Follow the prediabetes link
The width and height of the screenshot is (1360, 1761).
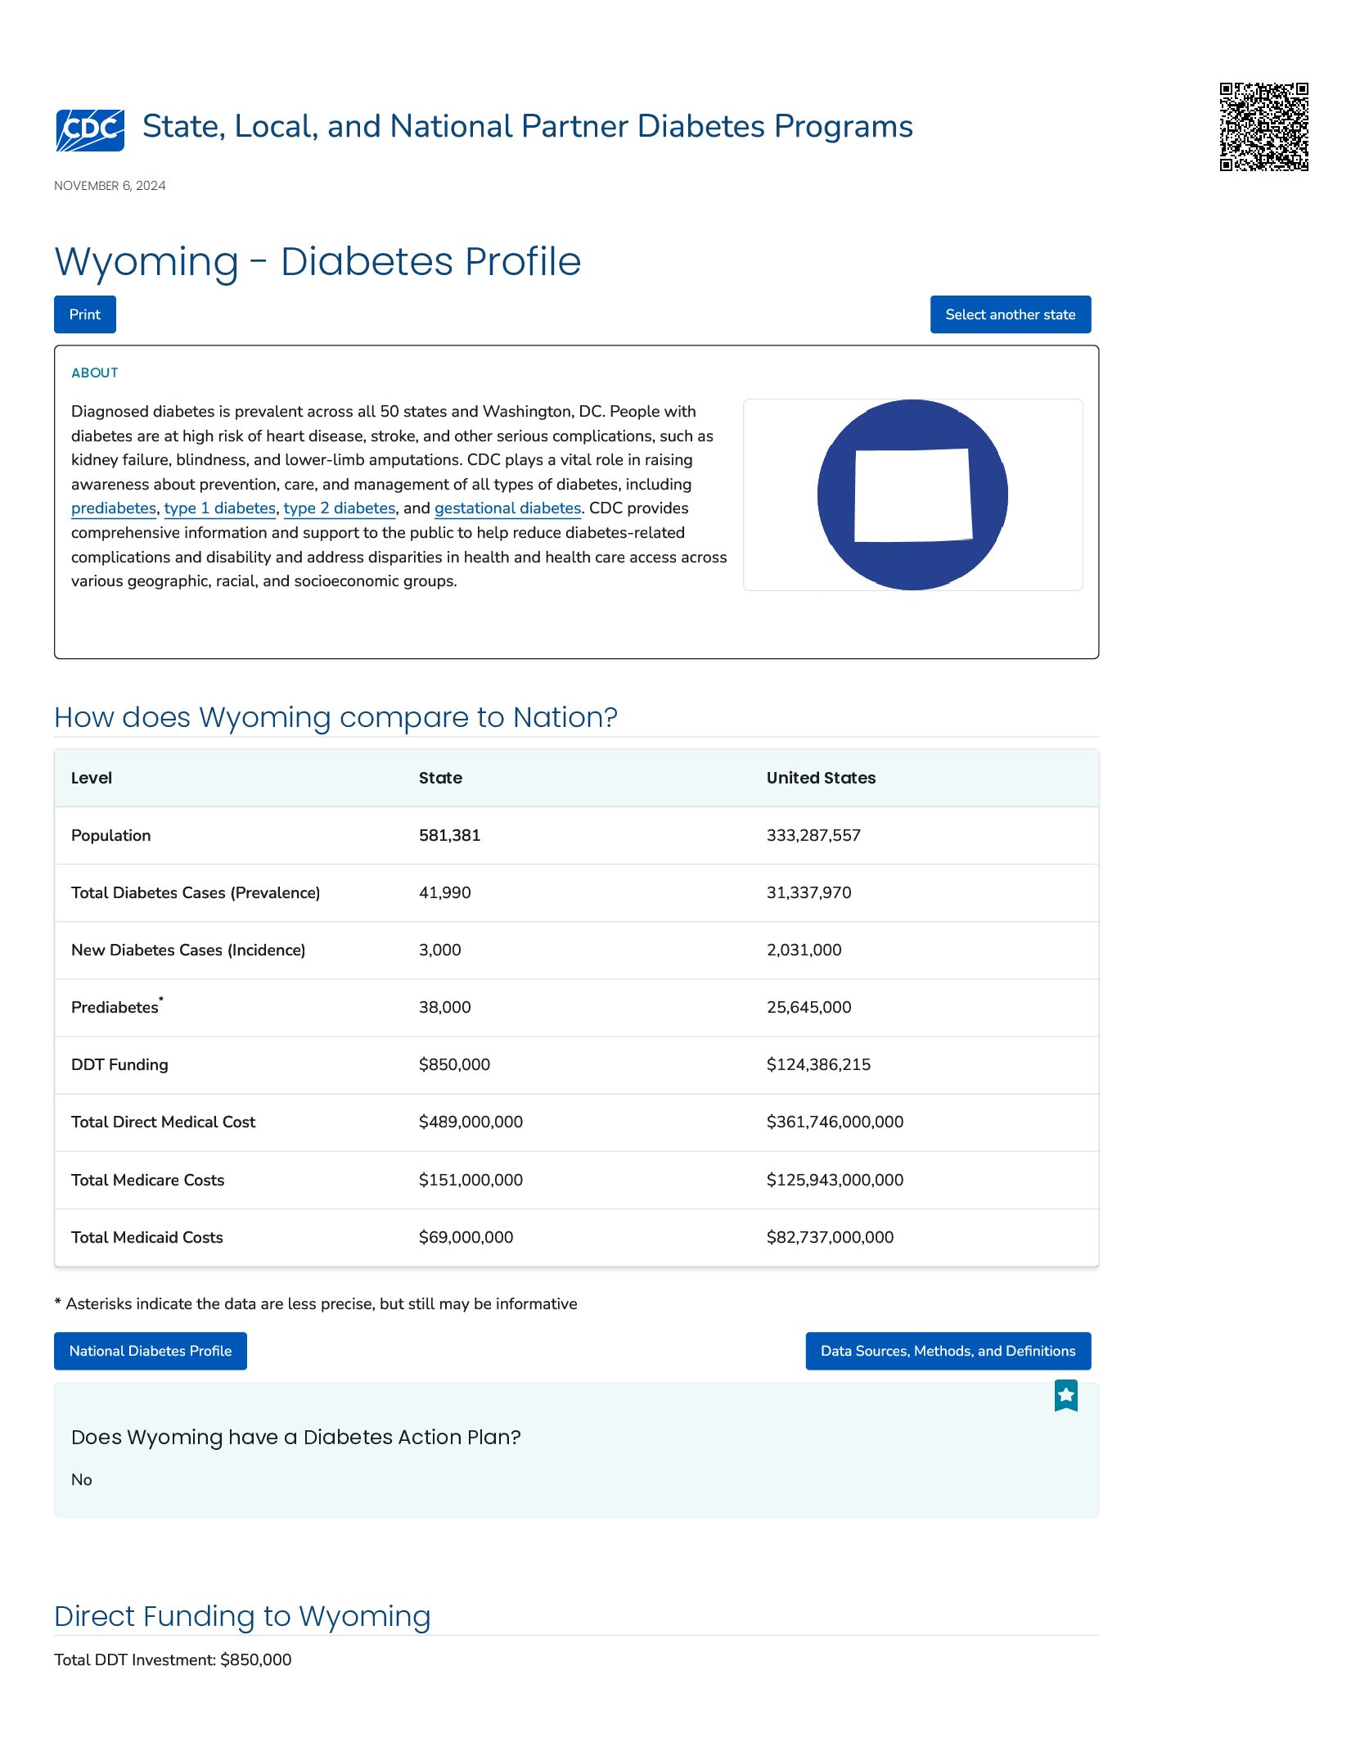114,508
